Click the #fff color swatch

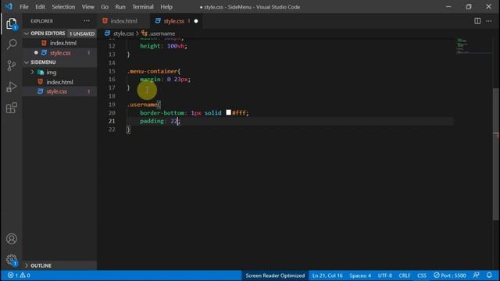(228, 112)
